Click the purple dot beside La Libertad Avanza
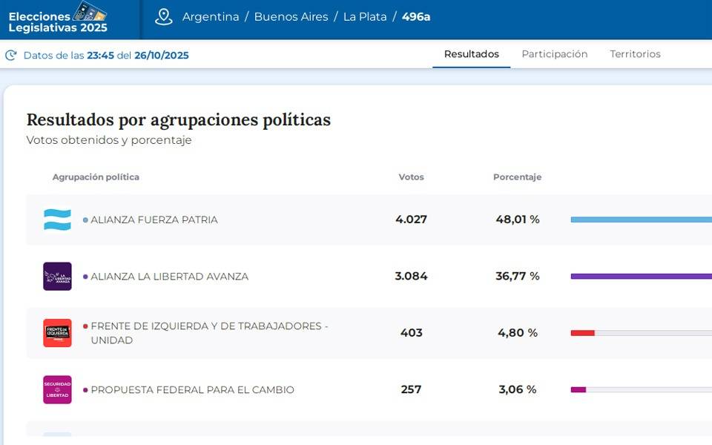Image resolution: width=712 pixels, height=445 pixels. [85, 277]
